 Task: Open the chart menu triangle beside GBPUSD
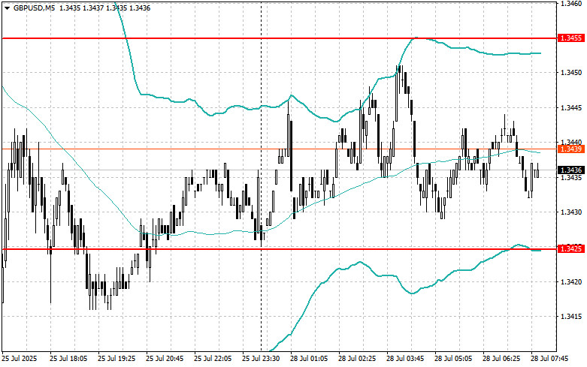point(7,8)
